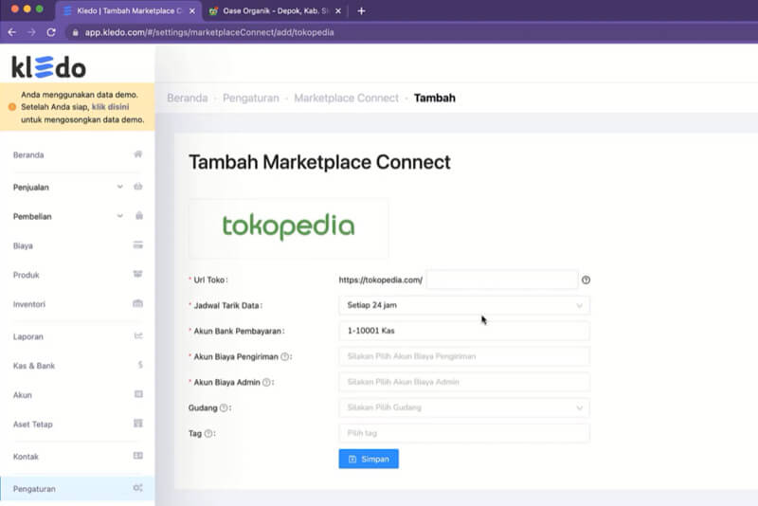Click the Kledo logo
The width and height of the screenshot is (758, 506).
click(x=49, y=67)
